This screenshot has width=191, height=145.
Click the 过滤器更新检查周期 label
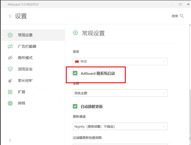click(87, 138)
